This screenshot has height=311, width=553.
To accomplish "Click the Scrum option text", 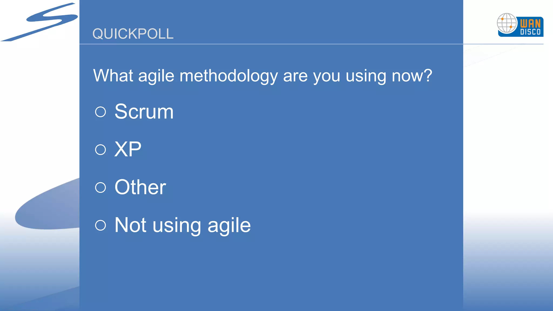I will click(x=144, y=111).
